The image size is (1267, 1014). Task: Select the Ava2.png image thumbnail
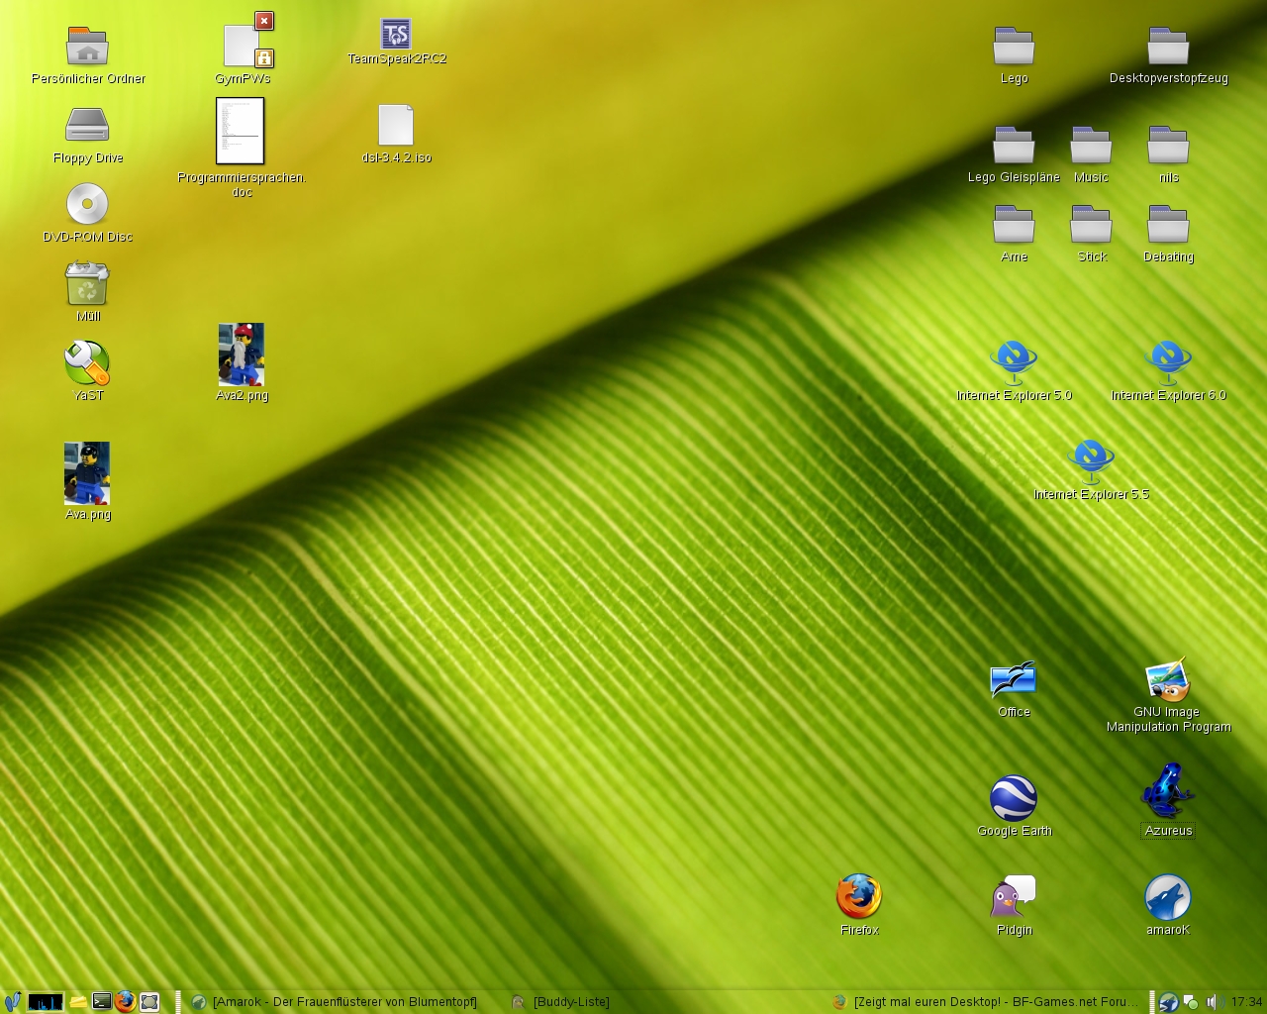tap(242, 355)
